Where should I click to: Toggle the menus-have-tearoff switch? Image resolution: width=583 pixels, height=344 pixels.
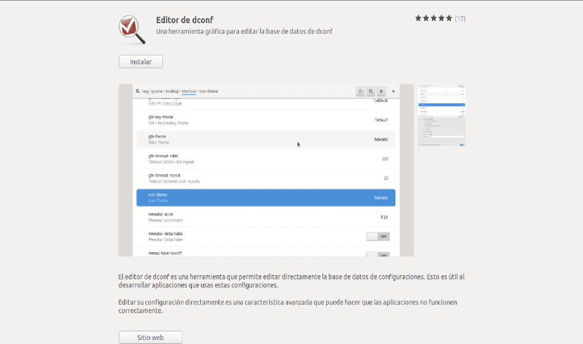378,254
